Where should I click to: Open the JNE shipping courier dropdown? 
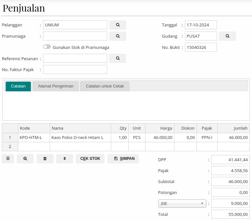tap(182, 203)
